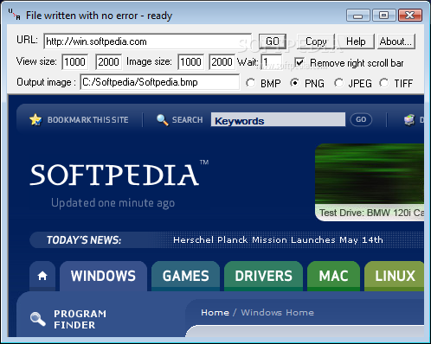Click the Help button
The height and width of the screenshot is (344, 431).
pyautogui.click(x=356, y=41)
